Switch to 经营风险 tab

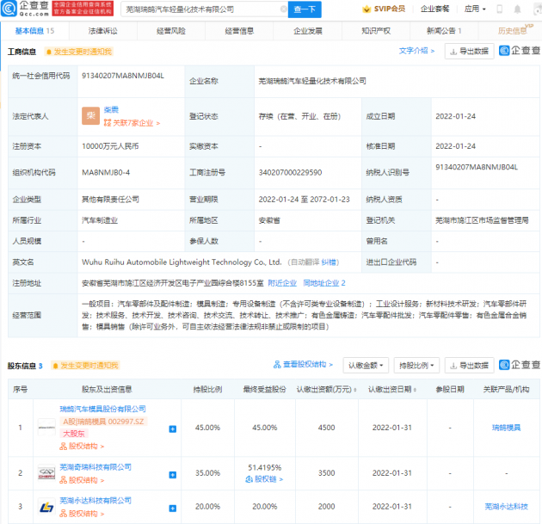(x=171, y=31)
